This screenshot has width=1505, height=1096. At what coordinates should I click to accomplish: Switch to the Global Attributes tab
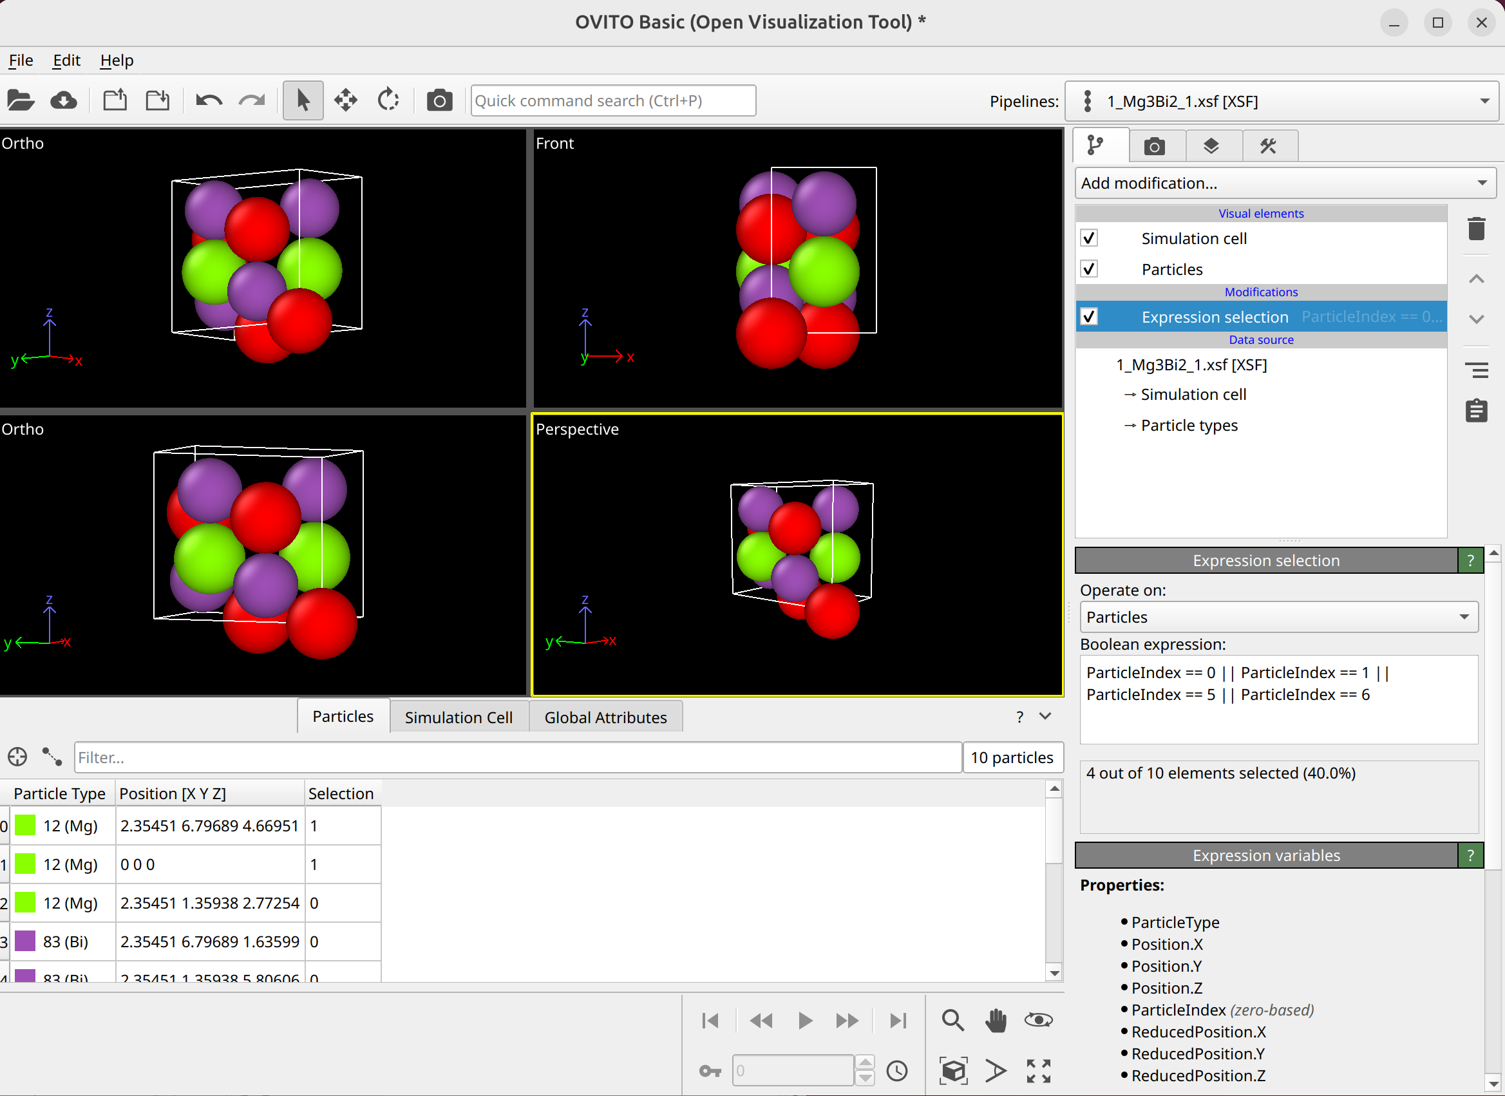[x=605, y=717]
